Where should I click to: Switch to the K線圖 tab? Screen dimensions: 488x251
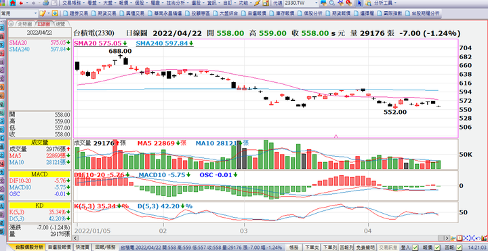tap(43, 24)
